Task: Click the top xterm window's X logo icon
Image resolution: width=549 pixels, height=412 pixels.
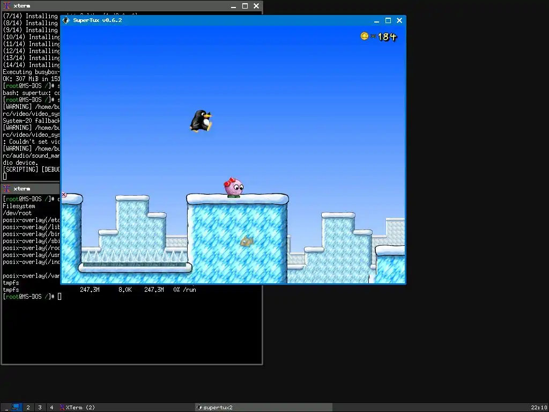Action: [6, 6]
